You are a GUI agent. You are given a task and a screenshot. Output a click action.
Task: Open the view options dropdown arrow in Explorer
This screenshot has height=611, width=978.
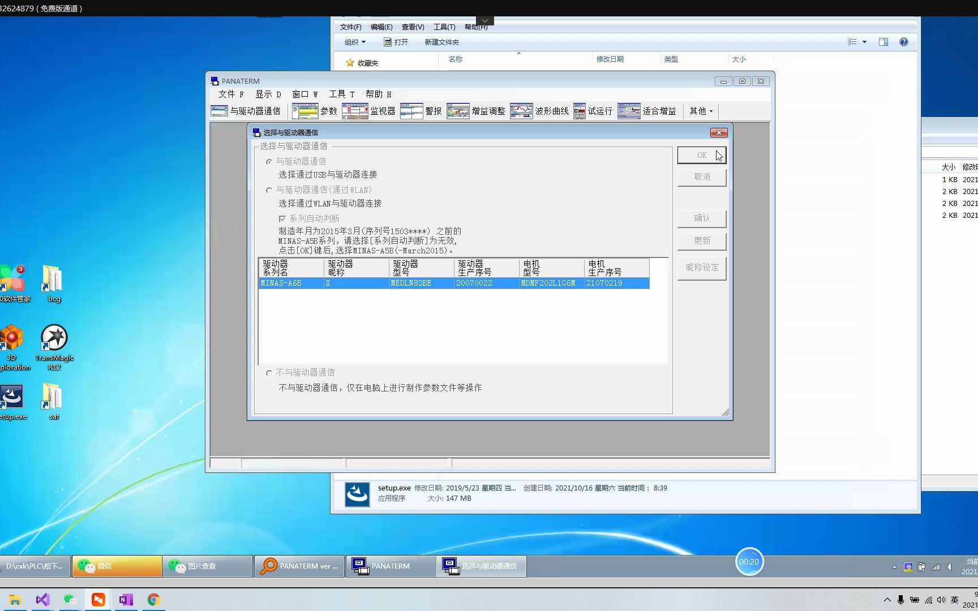864,42
